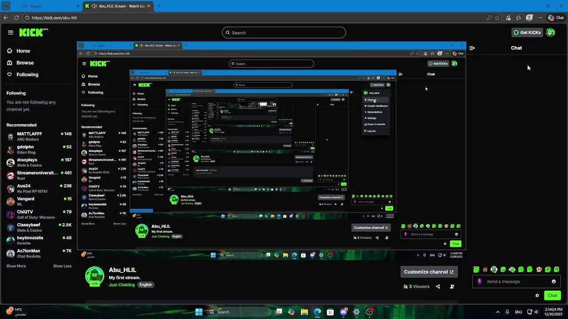Viewport: 568px width, 319px height.
Task: Open the emoji picker in message box
Action: pos(553,281)
